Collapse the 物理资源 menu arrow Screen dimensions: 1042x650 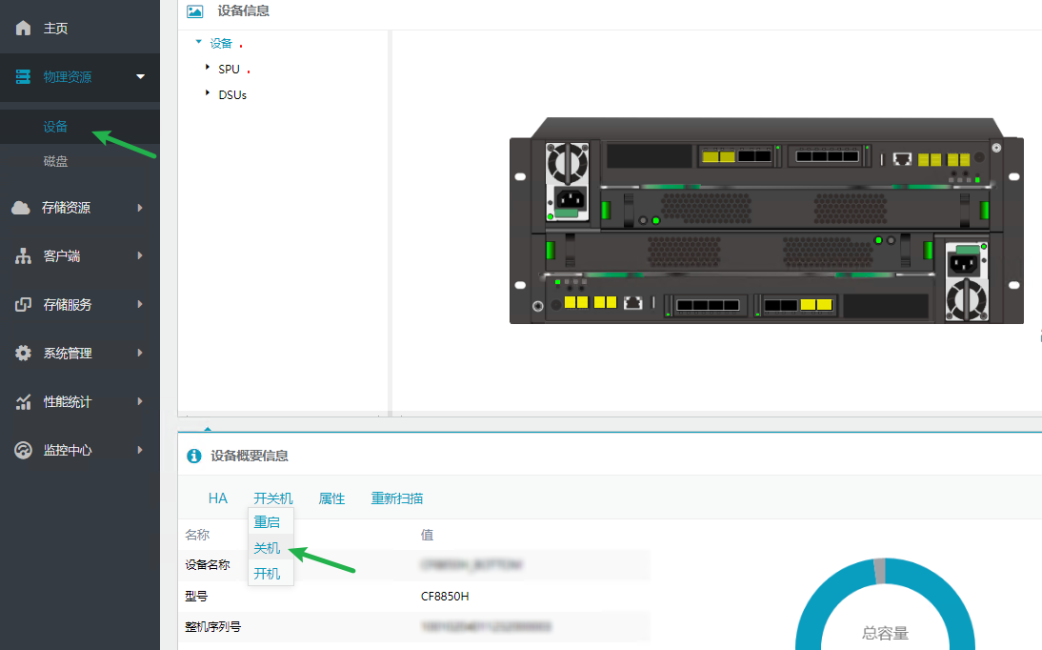pos(140,76)
